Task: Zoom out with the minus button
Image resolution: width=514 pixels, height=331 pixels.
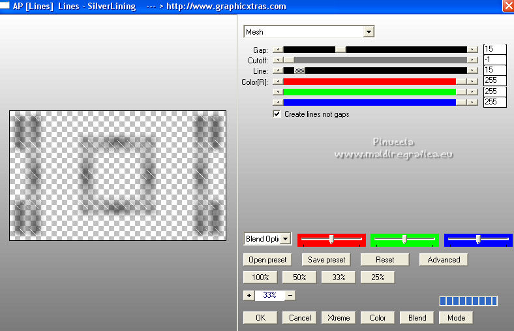Action: 290,295
